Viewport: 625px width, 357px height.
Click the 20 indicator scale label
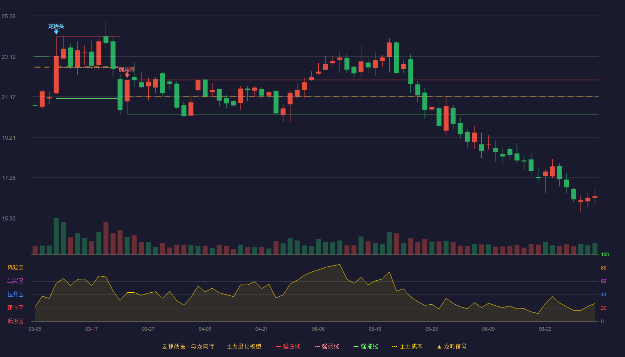604,308
